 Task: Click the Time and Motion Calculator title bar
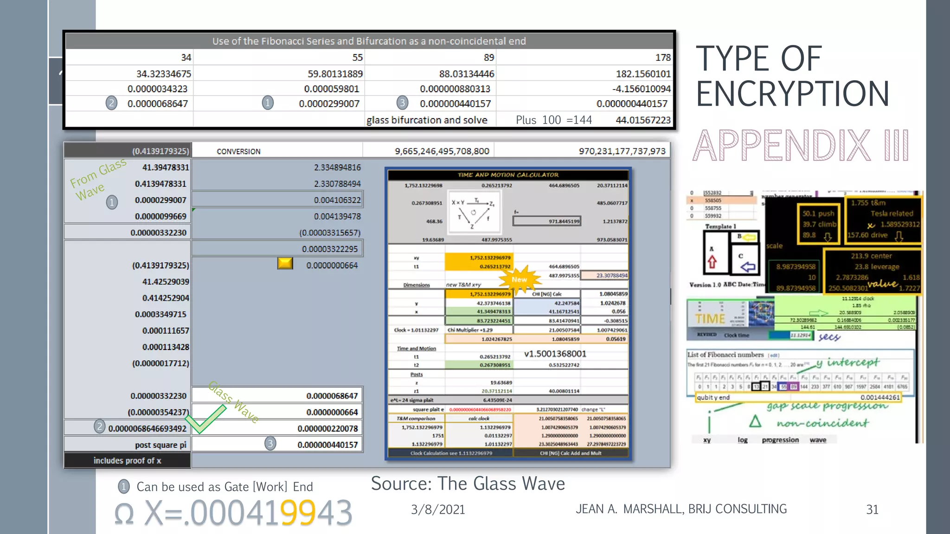pos(508,175)
